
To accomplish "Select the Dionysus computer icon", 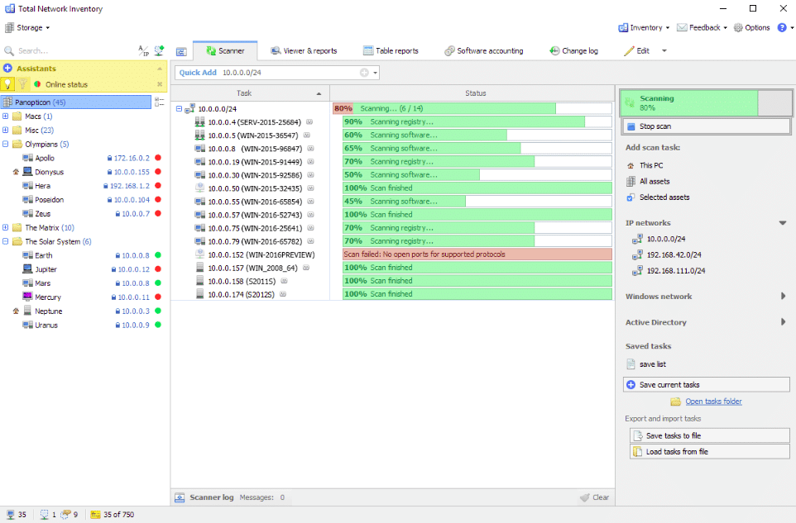I will point(27,172).
